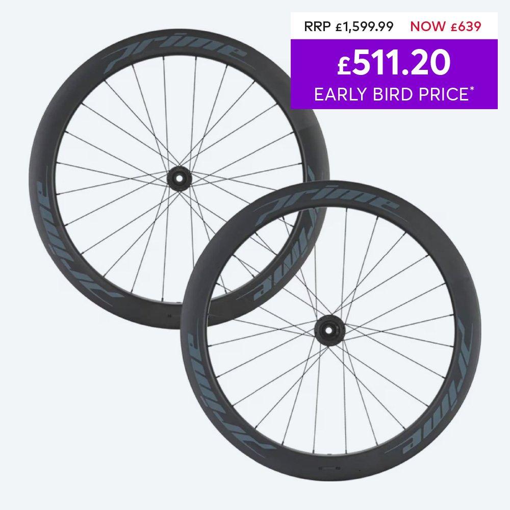Image resolution: width=510 pixels, height=510 pixels.
Task: Select the NOW £639 red price
Action: click(x=446, y=27)
